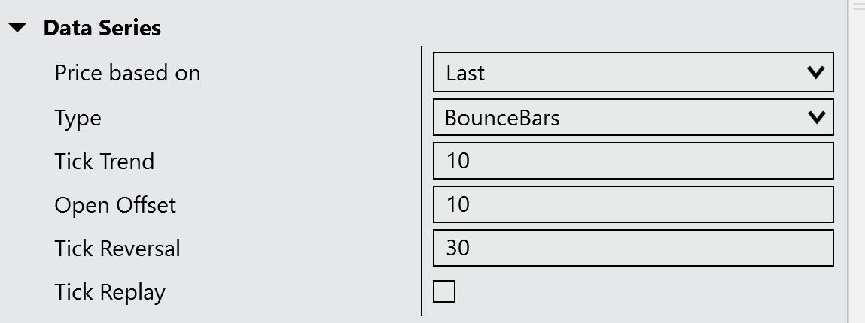The image size is (865, 323).
Task: Select the Type property label
Action: point(78,118)
